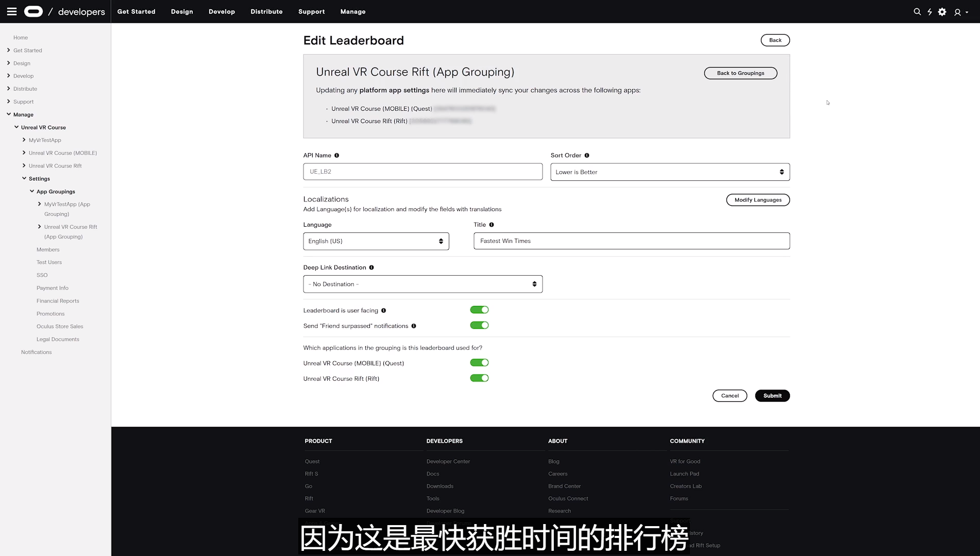980x556 pixels.
Task: Collapse the Unreal VR Course tree node
Action: pyautogui.click(x=16, y=127)
